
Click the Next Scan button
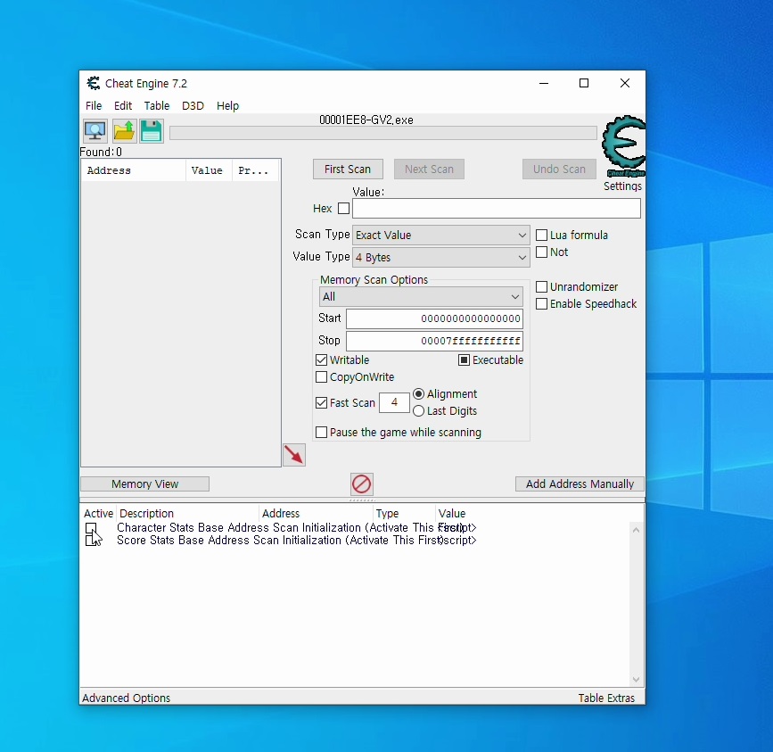tap(429, 169)
